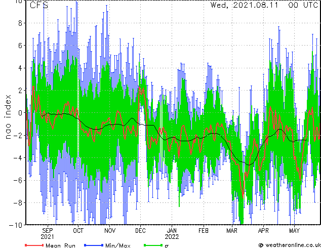The image size is (321, 248).
Task: Click the weatheronline.co.uk copyright text
Action: [x=290, y=245]
